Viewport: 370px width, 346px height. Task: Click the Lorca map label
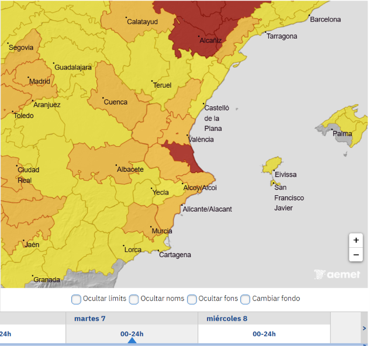click(133, 250)
